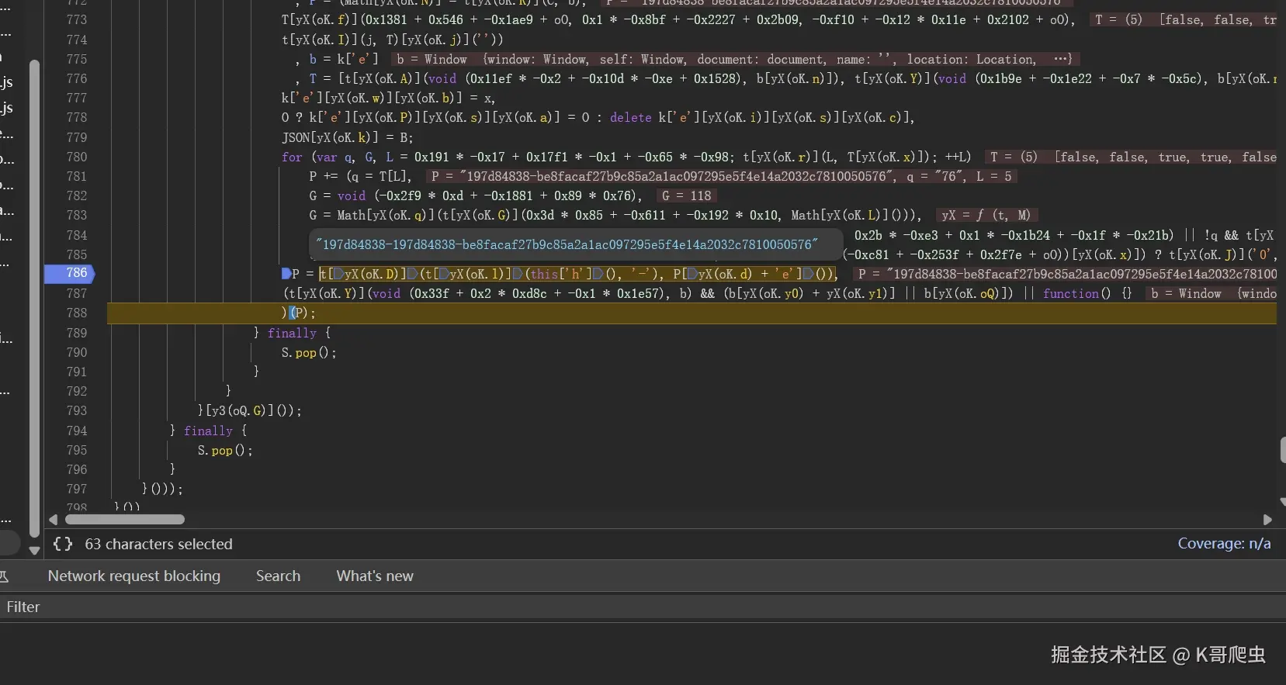Click the 'yX = f (t, M)' inline value
Viewport: 1286px width, 685px height.
coord(986,215)
